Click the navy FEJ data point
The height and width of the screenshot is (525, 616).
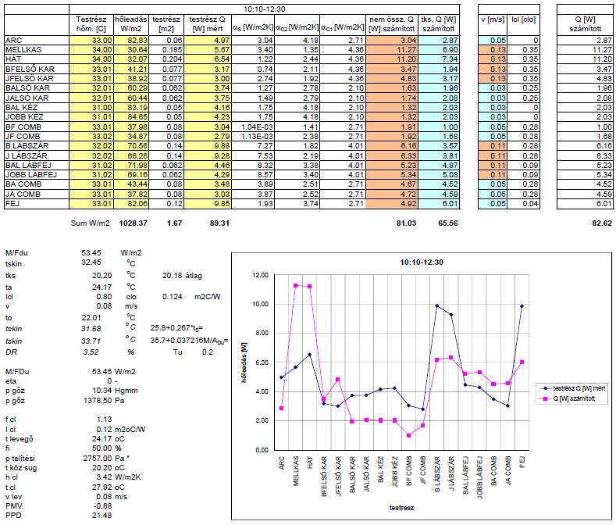522,306
